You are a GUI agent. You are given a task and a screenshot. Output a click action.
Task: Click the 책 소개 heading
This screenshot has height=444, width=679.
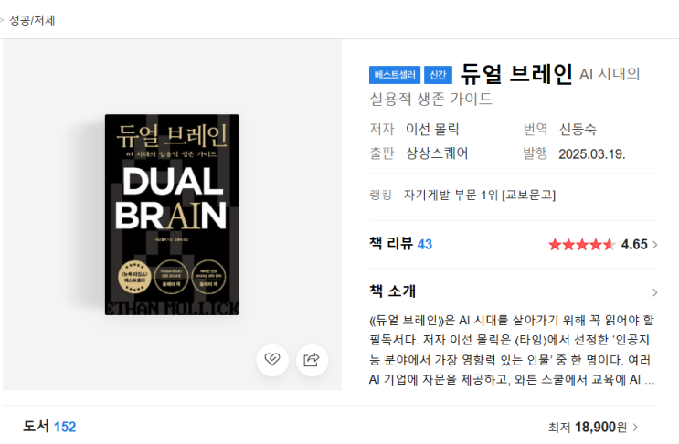[392, 291]
